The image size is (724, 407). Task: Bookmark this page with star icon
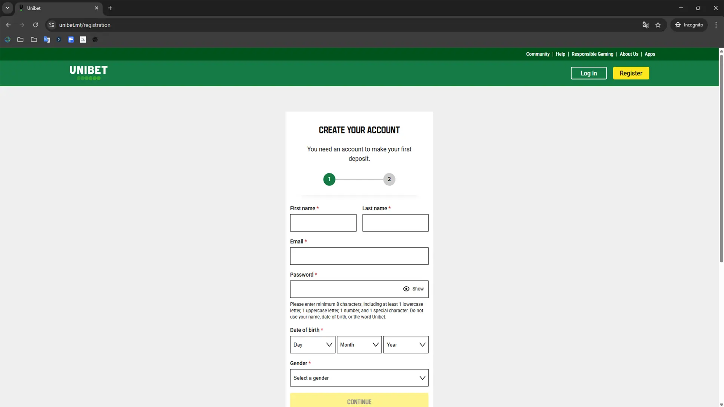pos(658,25)
